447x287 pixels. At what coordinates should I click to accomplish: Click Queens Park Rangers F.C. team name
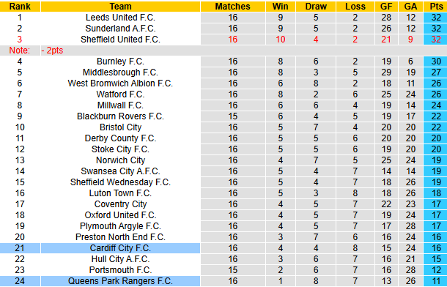tap(120, 281)
